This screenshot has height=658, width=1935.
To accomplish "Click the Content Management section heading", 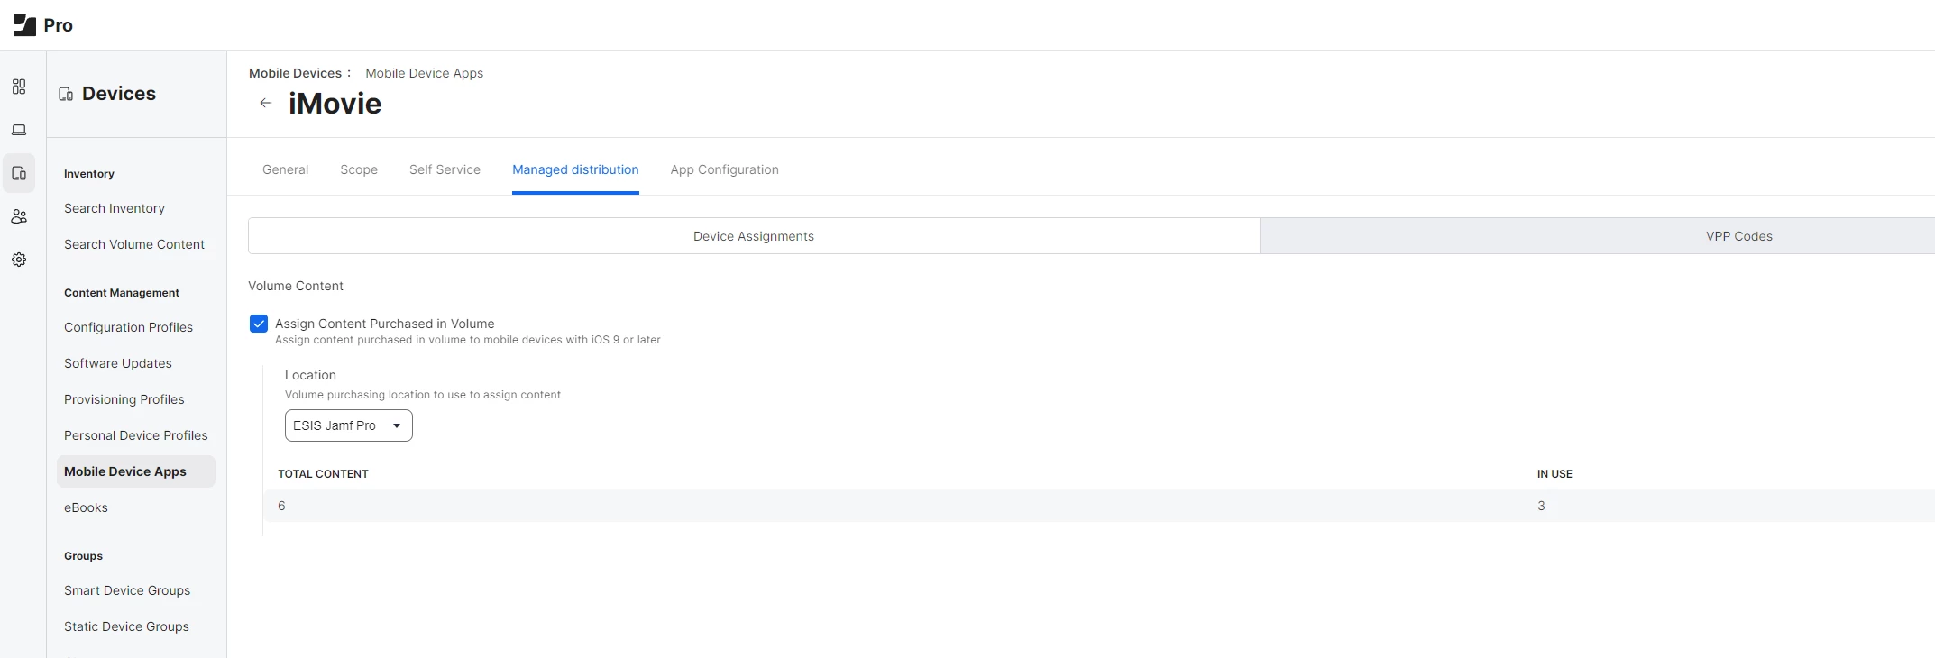I will [x=122, y=293].
